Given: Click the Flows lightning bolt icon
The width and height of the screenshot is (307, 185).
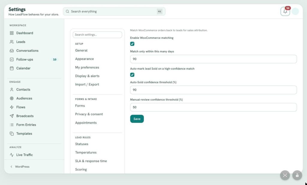Looking at the screenshot, I should pyautogui.click(x=12, y=107).
